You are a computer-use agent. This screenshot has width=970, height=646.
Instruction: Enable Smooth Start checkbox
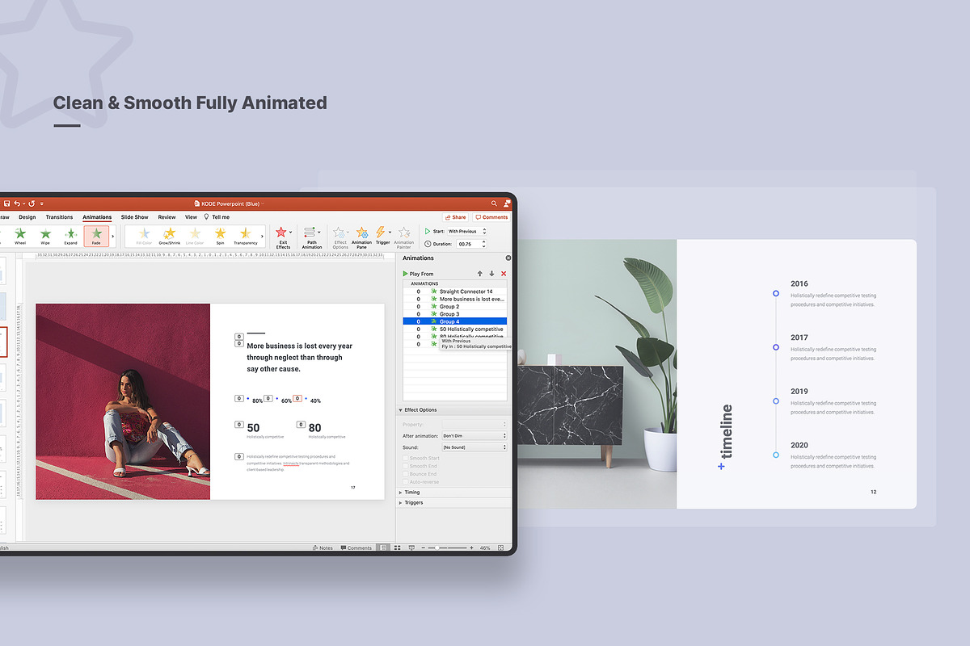406,458
